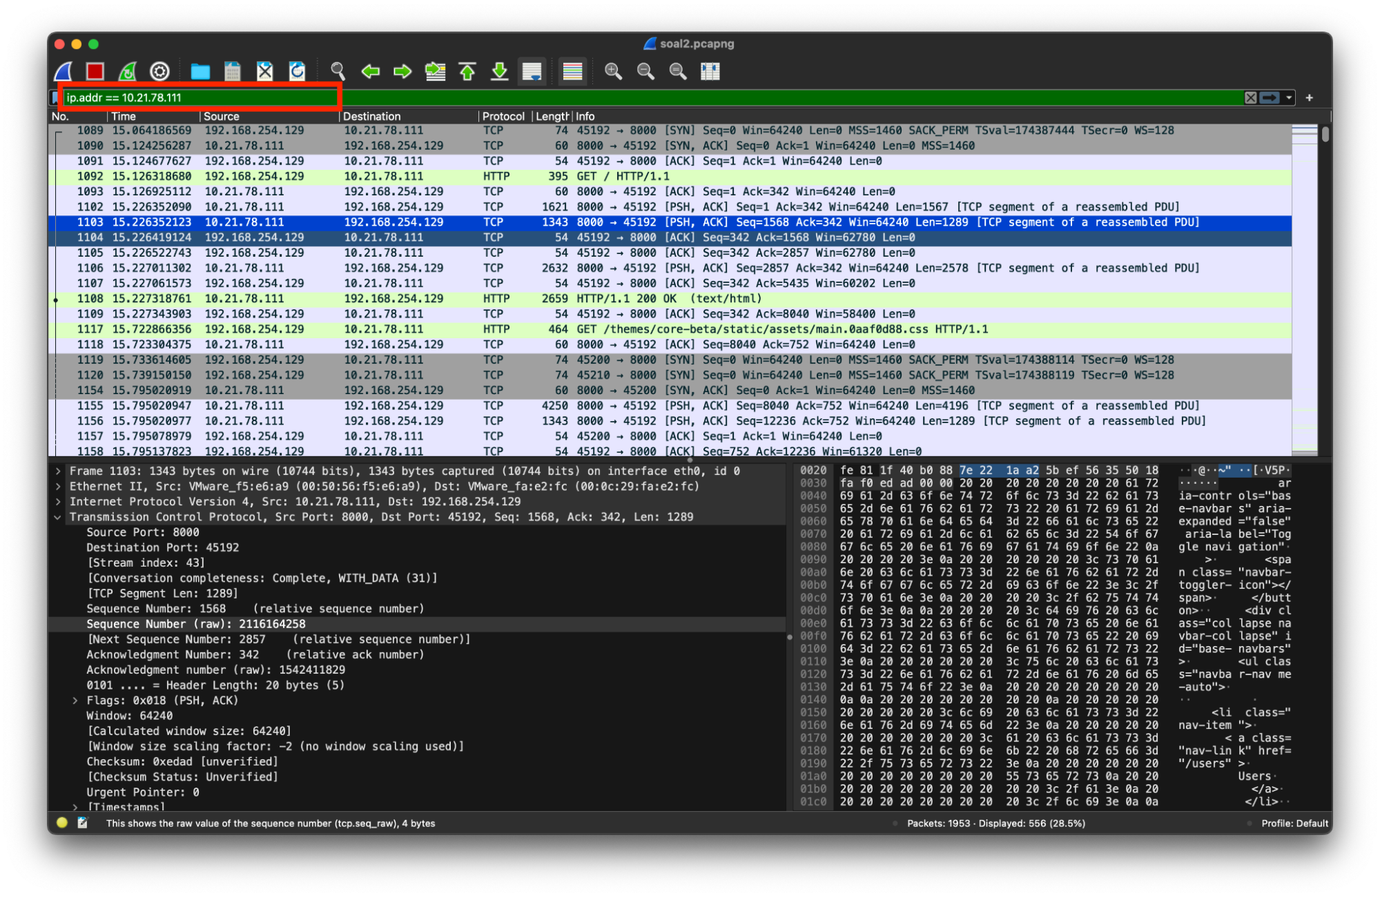This screenshot has width=1380, height=898.
Task: Collapse the Transmission Control Protocol tree
Action: pyautogui.click(x=58, y=517)
